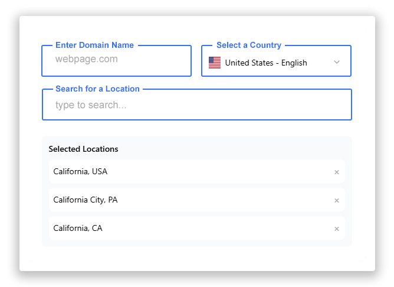Click the type to search placeholder

point(91,105)
